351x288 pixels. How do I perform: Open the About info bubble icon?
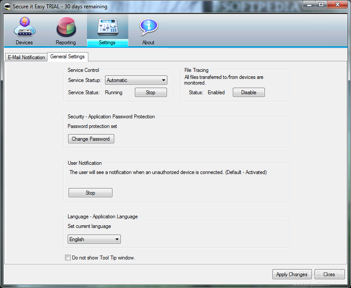click(x=148, y=27)
